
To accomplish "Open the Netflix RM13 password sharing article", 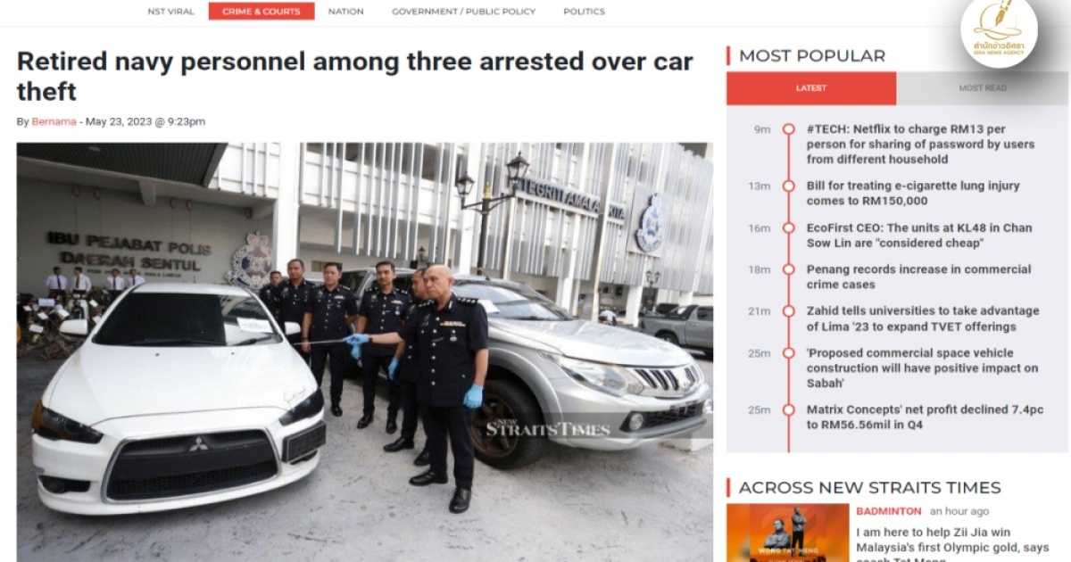I will [920, 145].
